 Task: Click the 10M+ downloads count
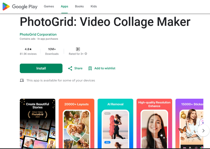coord(52,49)
